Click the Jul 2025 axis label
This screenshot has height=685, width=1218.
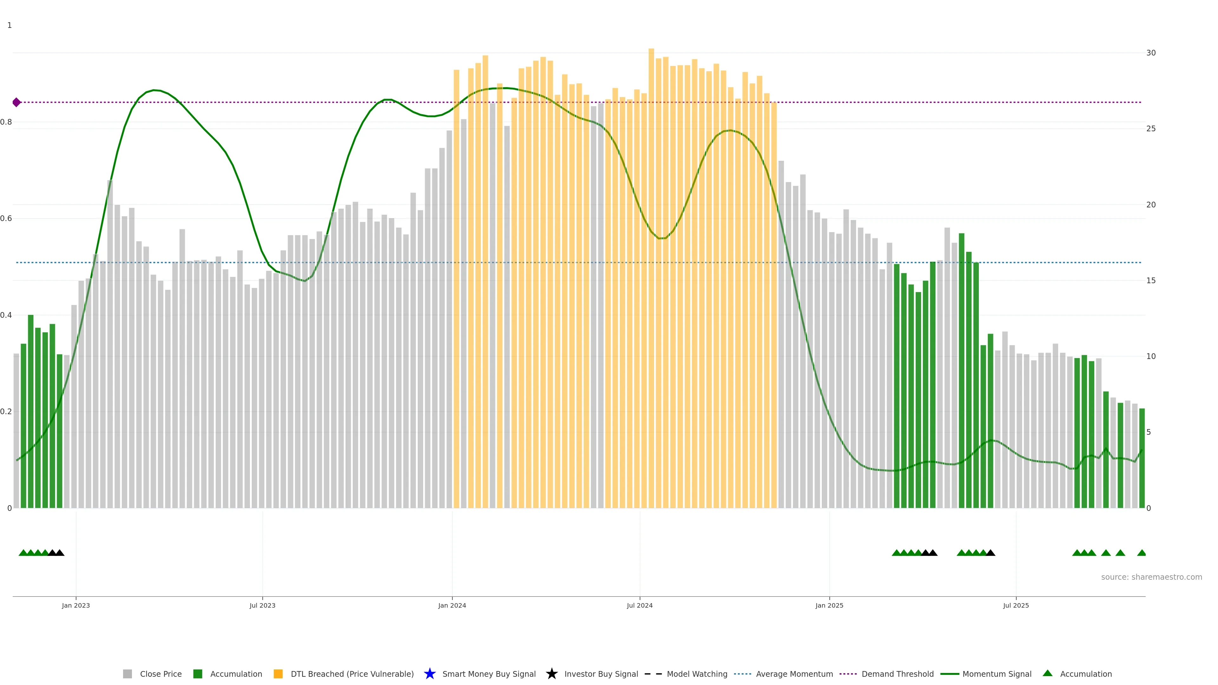[1016, 605]
